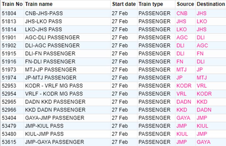226x146 pixels.
Task: Open the LKO destination link for train 51813
Action: tap(202, 22)
